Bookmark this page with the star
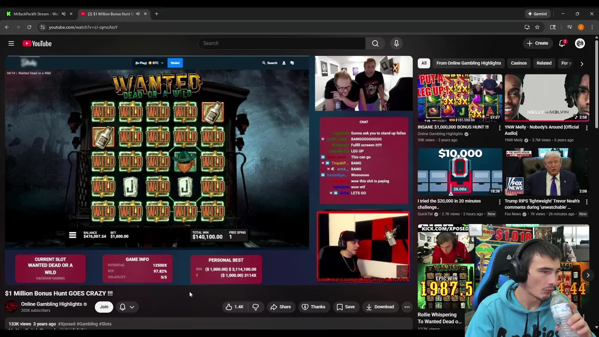 pos(537,27)
